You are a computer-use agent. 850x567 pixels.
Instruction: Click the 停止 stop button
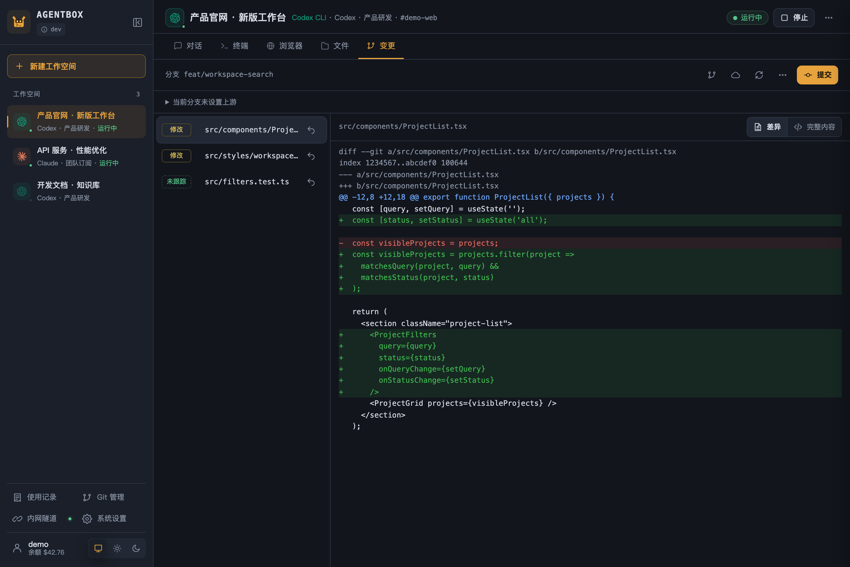(x=794, y=18)
